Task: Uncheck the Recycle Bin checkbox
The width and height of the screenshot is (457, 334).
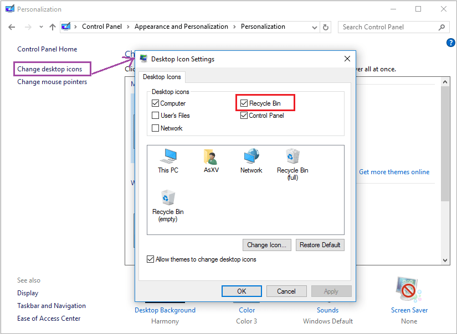Action: 244,103
